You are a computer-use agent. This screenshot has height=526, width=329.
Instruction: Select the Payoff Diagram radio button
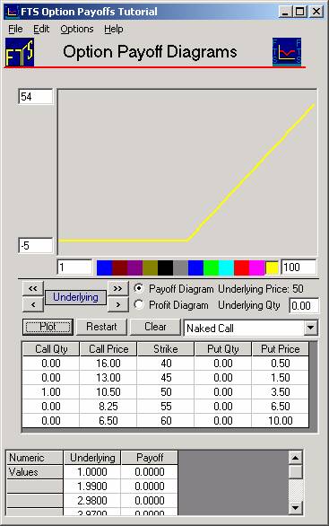point(139,288)
